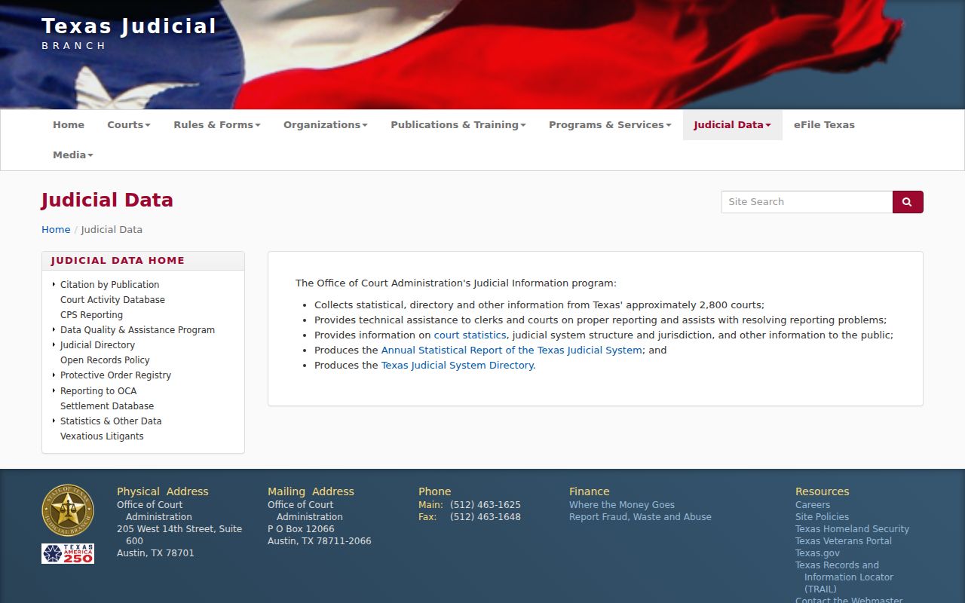
Task: Click the Resources footer heading
Action: tap(823, 491)
